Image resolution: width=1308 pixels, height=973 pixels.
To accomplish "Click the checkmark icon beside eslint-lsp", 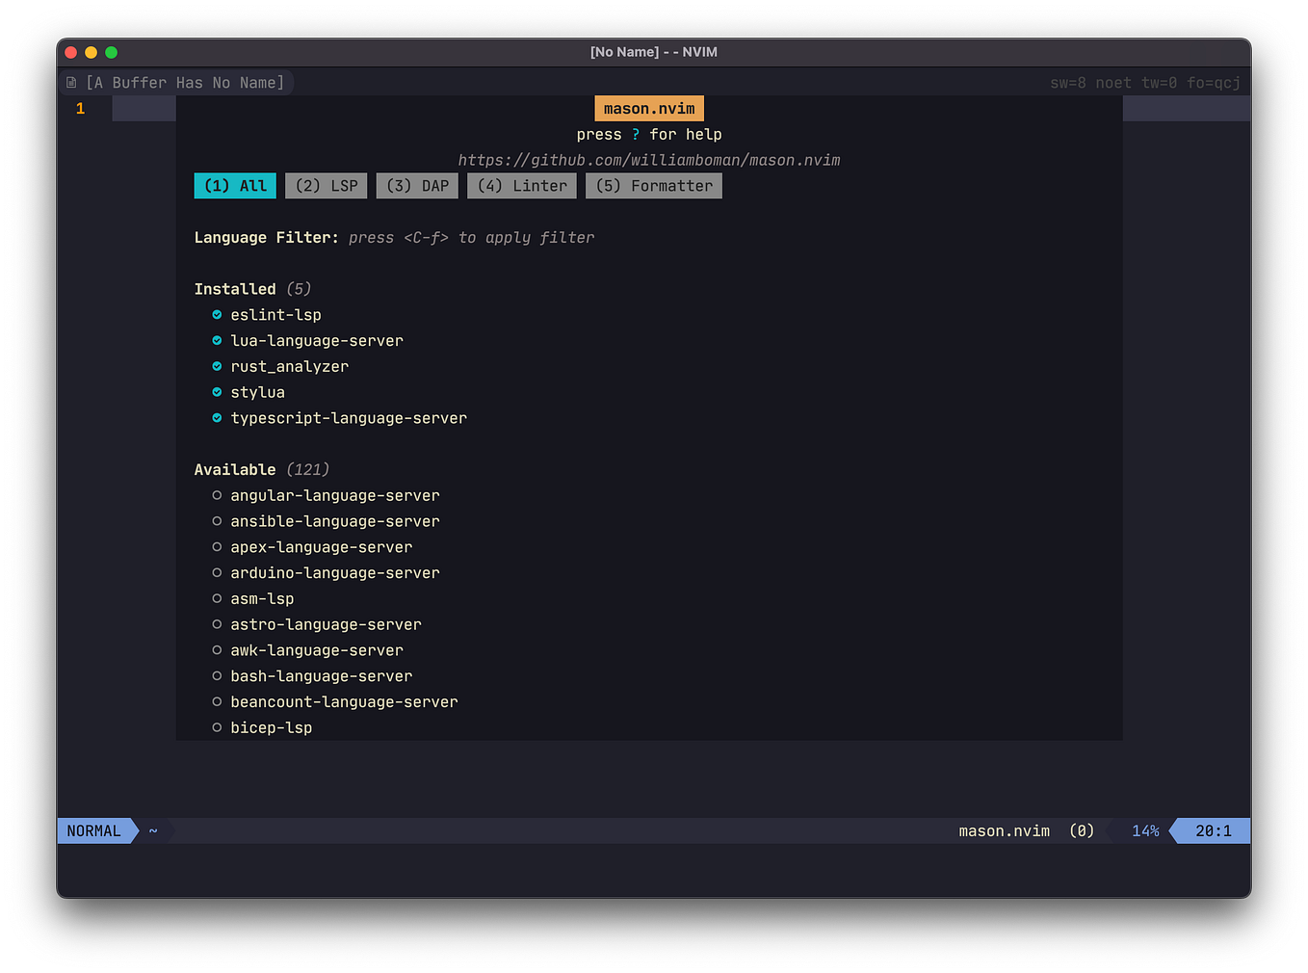I will tap(216, 314).
